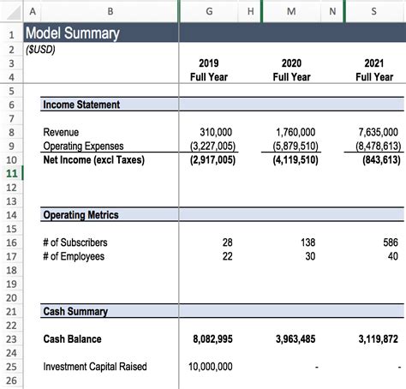Click Full Year under 2019
The width and height of the screenshot is (406, 389).
click(x=209, y=77)
